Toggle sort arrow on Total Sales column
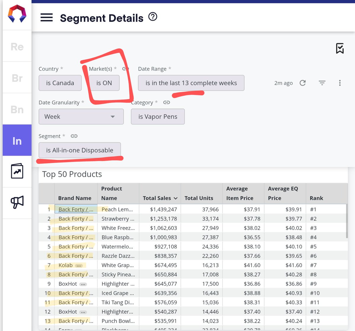This screenshot has width=355, height=331. click(x=176, y=198)
